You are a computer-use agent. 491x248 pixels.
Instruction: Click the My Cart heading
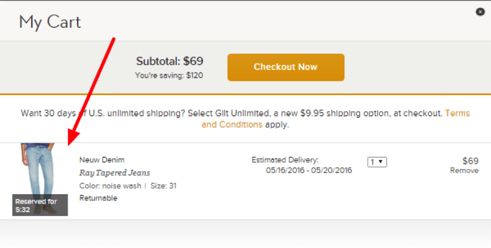pyautogui.click(x=50, y=22)
